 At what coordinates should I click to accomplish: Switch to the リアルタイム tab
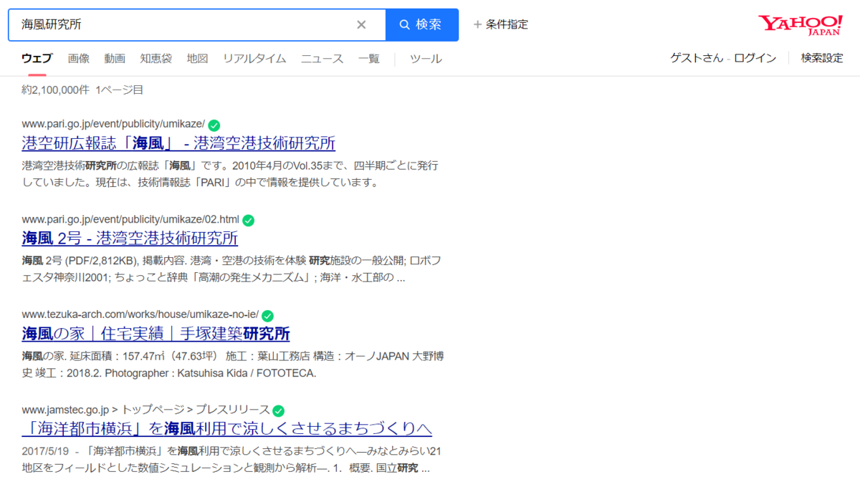[254, 59]
